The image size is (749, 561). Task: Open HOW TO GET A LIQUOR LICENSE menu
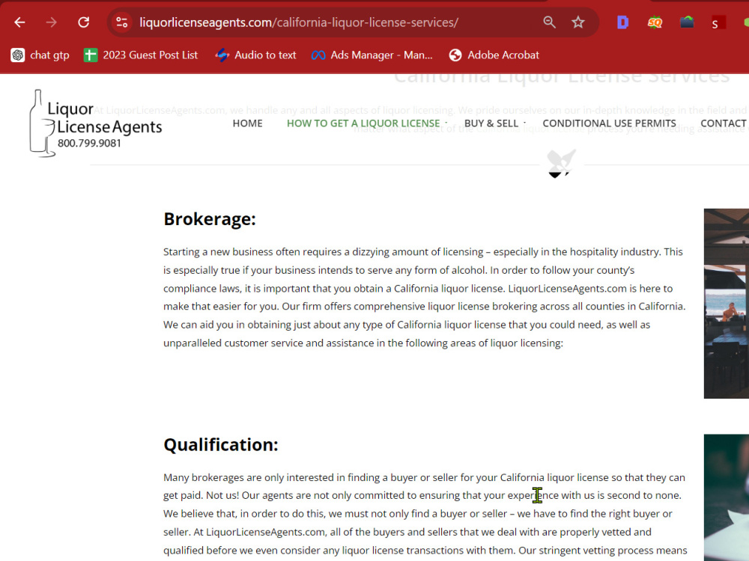[x=363, y=123]
